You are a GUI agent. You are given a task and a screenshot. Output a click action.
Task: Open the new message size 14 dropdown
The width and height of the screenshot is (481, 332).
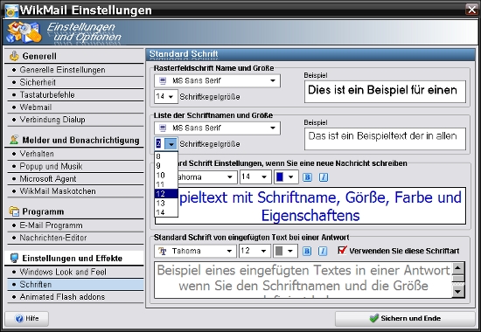click(254, 176)
